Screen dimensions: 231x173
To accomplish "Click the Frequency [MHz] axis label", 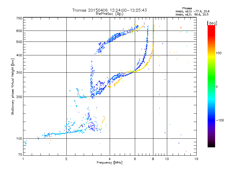I will click(x=110, y=163).
